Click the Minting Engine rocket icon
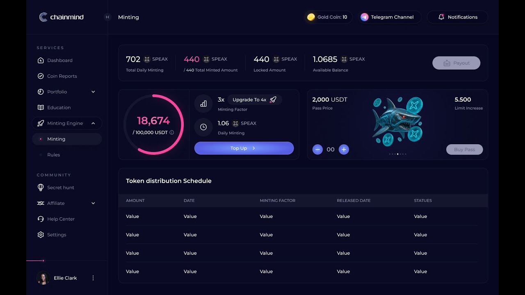 (x=41, y=123)
